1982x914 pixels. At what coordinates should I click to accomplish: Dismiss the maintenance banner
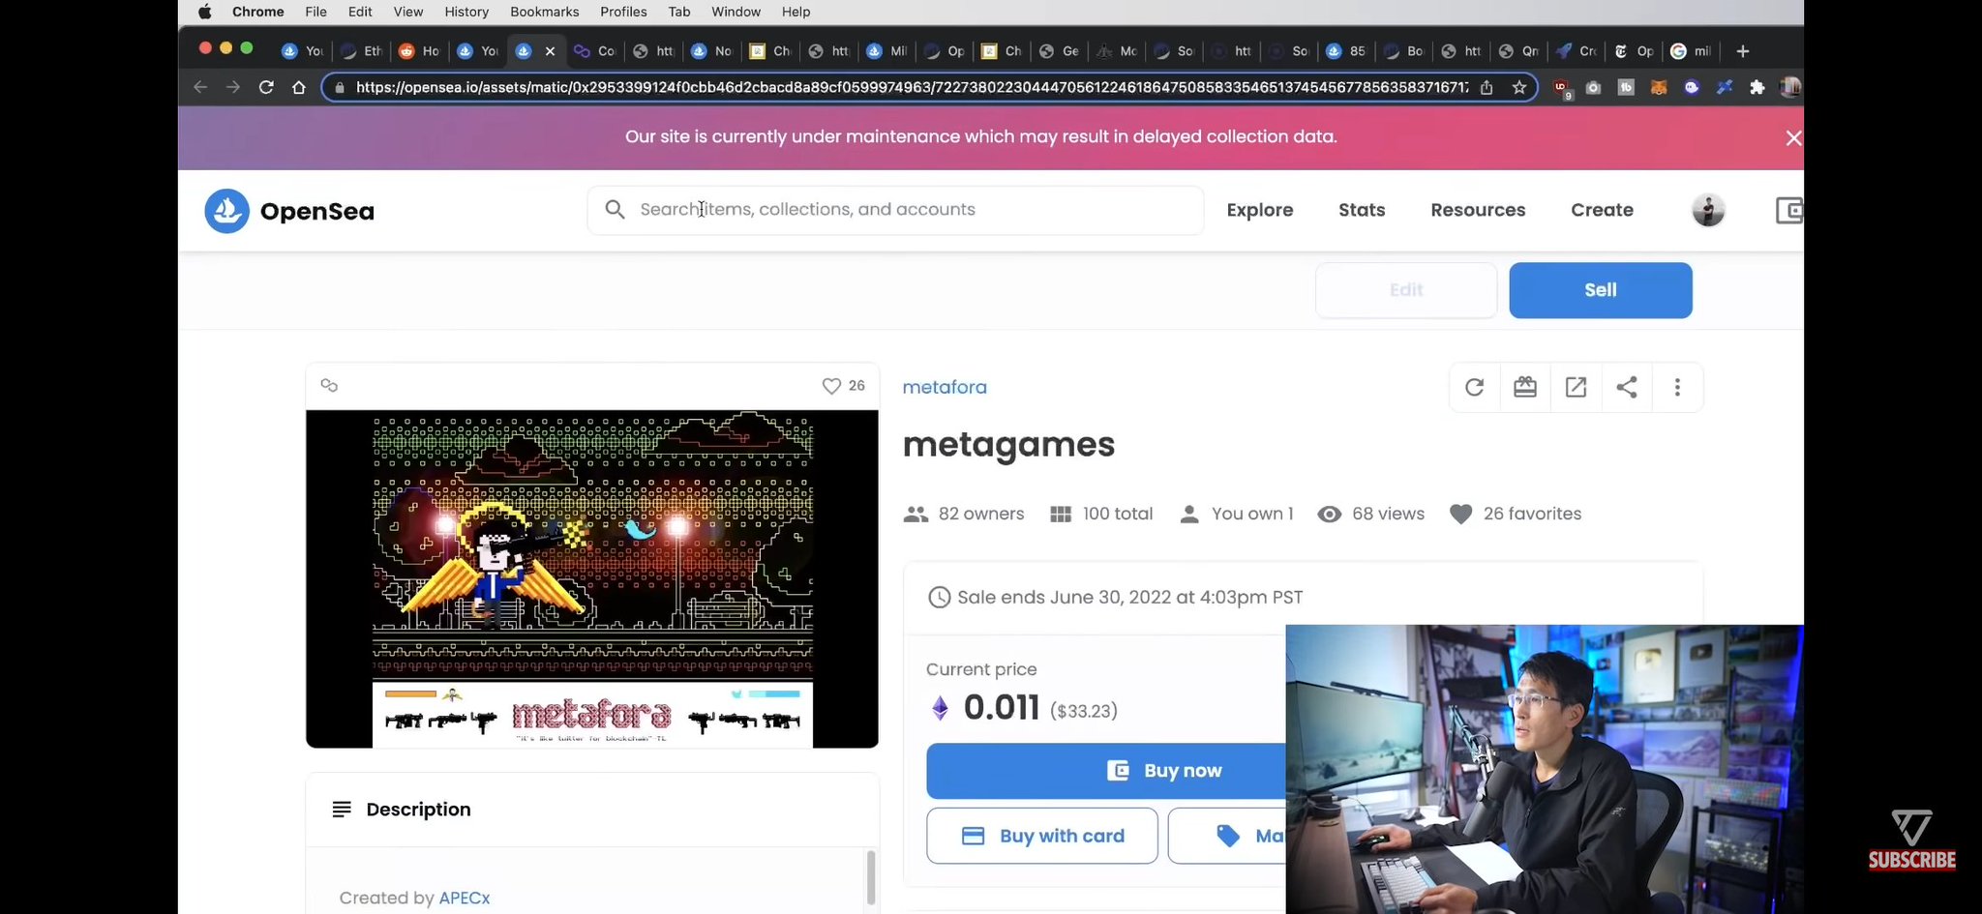point(1793,138)
